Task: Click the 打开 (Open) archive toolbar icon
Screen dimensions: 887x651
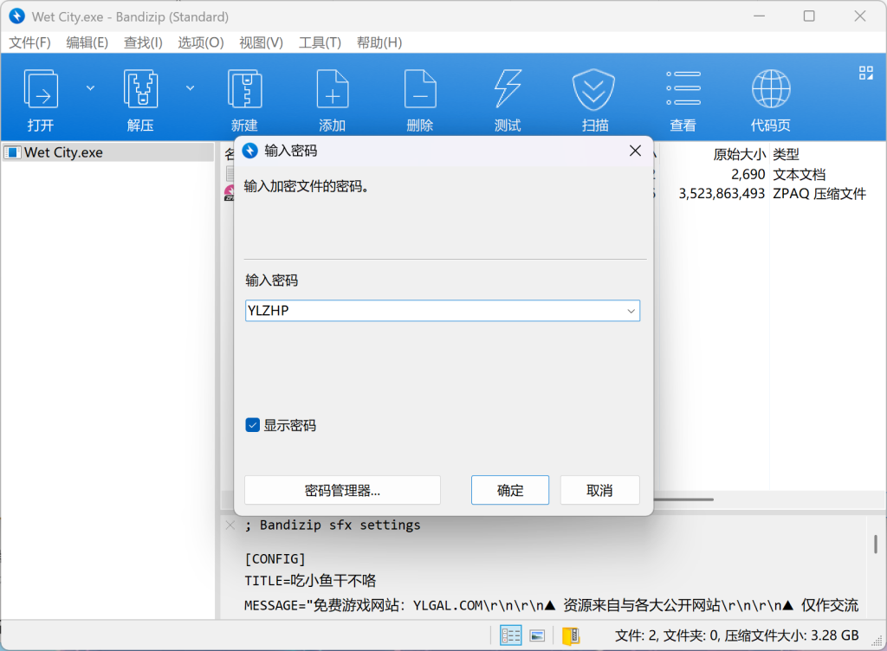Action: pos(41,90)
